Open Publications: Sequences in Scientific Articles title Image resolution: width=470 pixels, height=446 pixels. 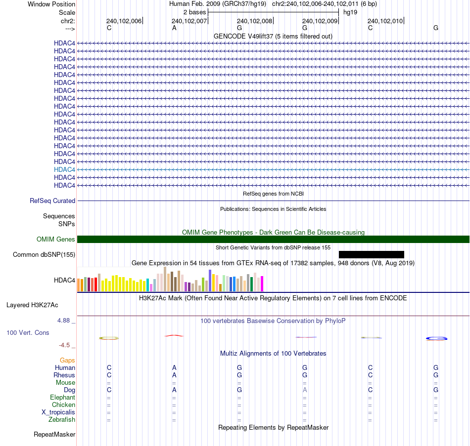[273, 209]
